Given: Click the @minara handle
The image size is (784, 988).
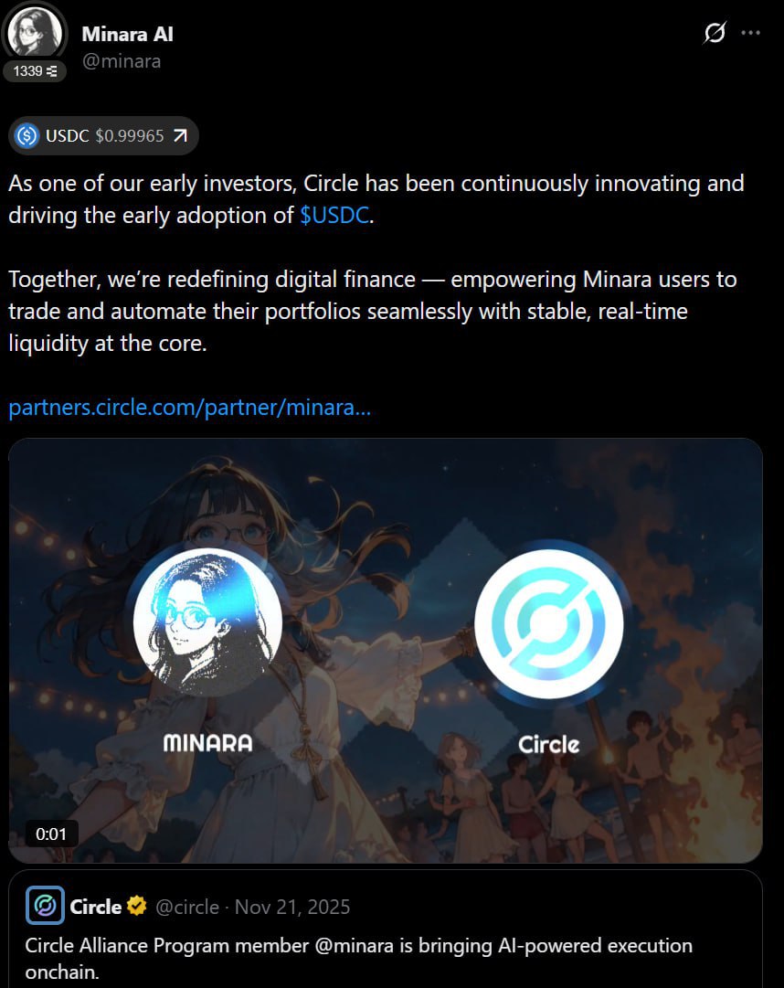Looking at the screenshot, I should [x=122, y=61].
